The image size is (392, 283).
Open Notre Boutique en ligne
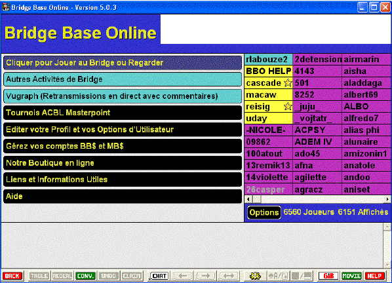coord(123,163)
